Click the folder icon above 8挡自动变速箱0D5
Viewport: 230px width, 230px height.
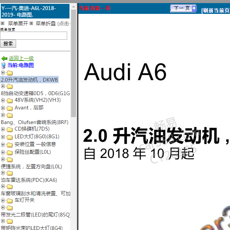coord(10,86)
